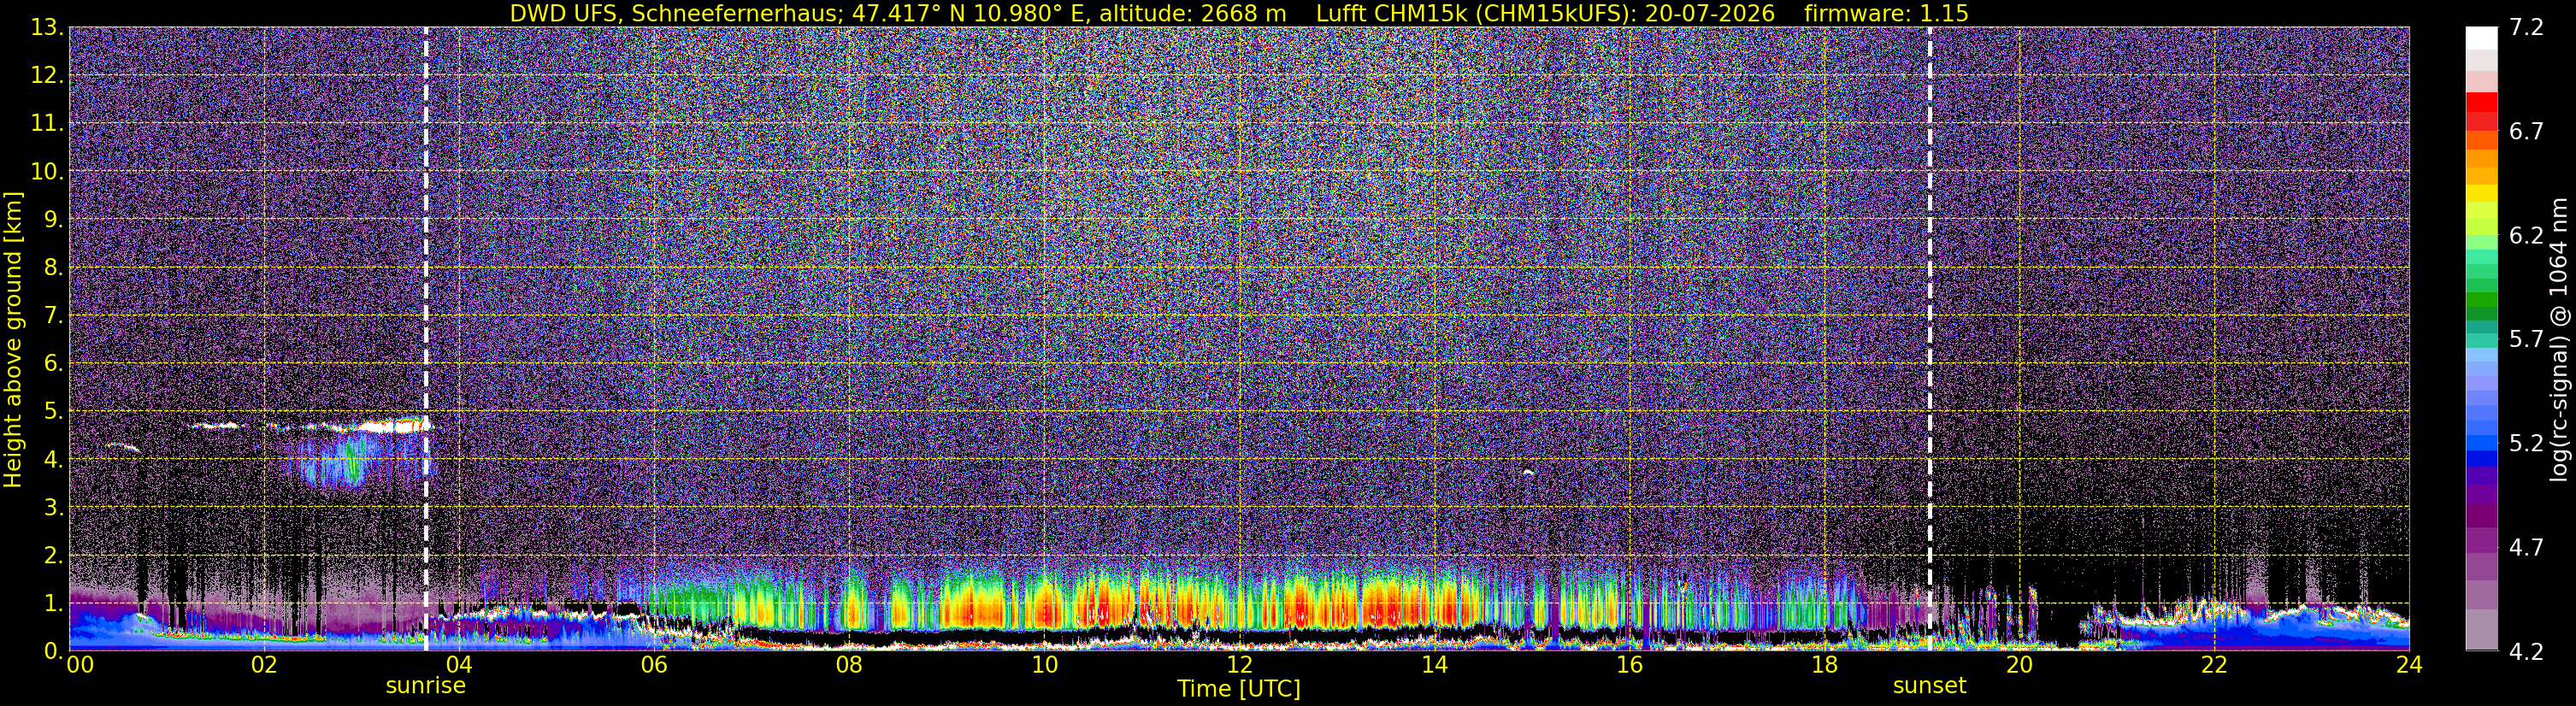Click the "Height above ground [km]" axis label
Screen dimensions: 2576x706
pos(13,339)
